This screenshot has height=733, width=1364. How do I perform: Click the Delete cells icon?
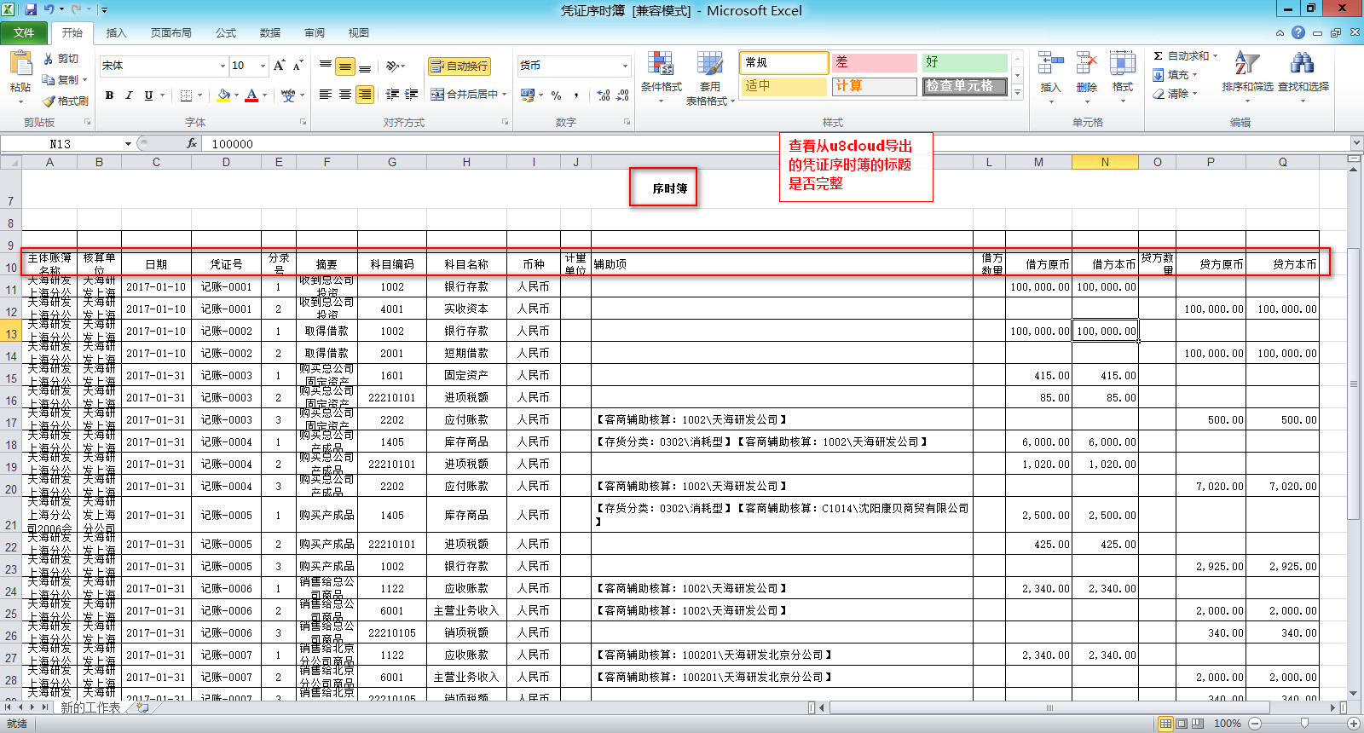(1086, 64)
